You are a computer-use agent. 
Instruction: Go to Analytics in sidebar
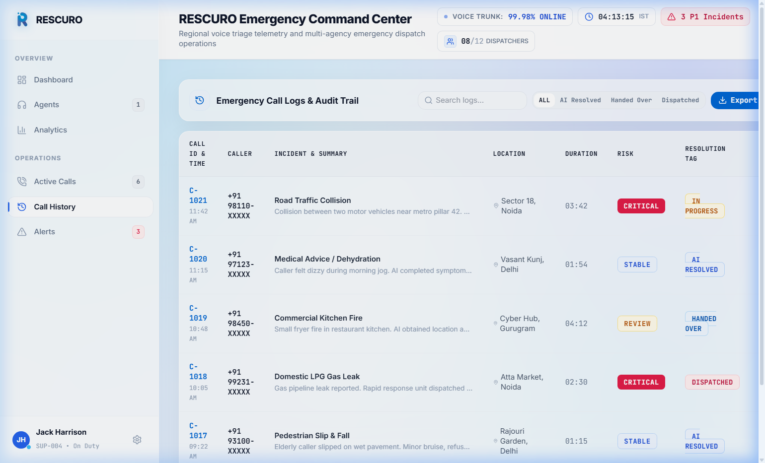(x=80, y=130)
